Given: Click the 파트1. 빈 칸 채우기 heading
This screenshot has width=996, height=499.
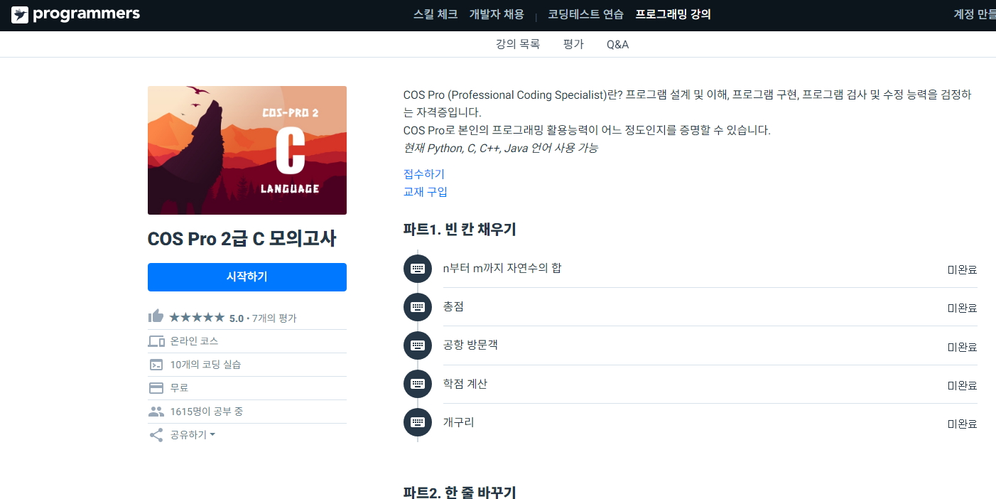Looking at the screenshot, I should 460,229.
